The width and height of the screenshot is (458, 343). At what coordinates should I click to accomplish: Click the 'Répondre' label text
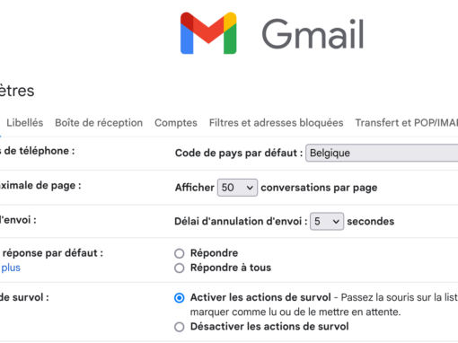coord(215,253)
